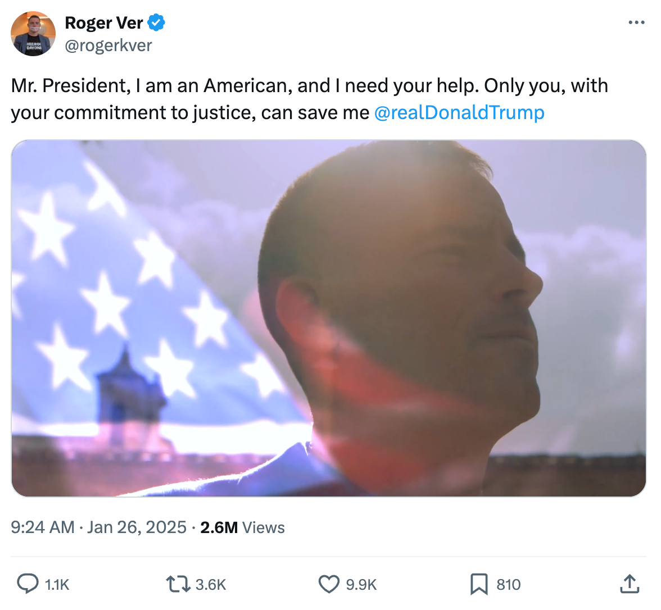Click the Jan 26, 2025 date
This screenshot has height=610, width=661.
coord(137,527)
